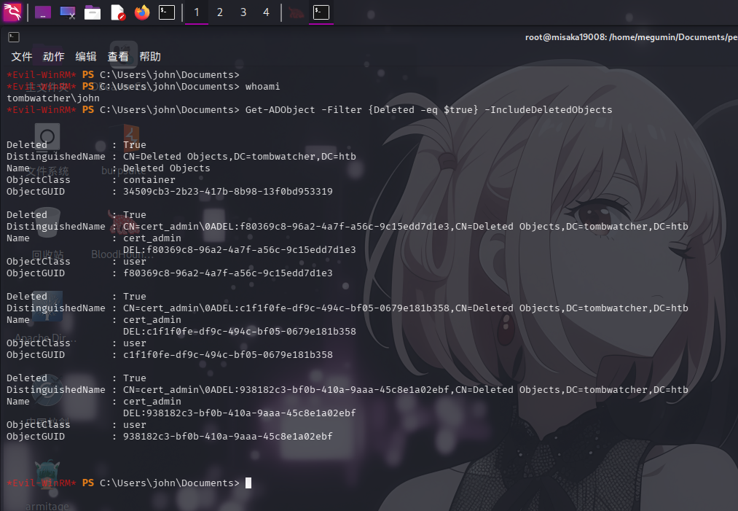
Task: Click CN=Deleted Objects,DC=tombwatcher,DC=htb distinguished name
Action: [x=240, y=156]
